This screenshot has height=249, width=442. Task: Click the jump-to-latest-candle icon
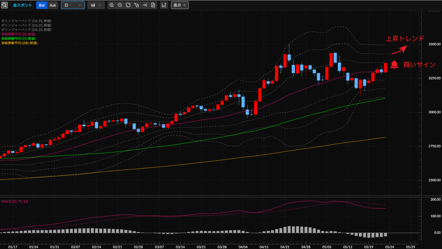(144, 5)
